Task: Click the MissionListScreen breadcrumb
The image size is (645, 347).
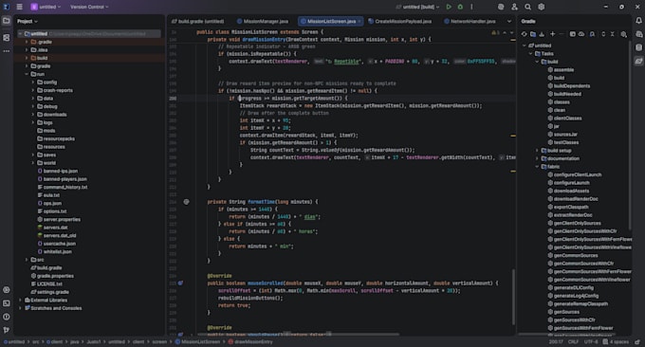Action: coord(198,341)
